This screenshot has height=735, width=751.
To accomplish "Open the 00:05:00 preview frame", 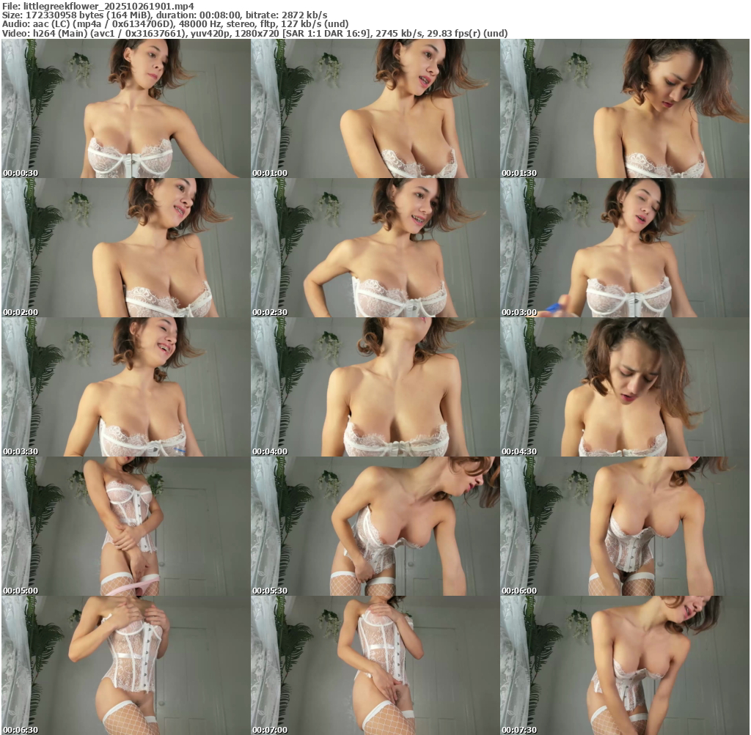I will pyautogui.click(x=125, y=526).
